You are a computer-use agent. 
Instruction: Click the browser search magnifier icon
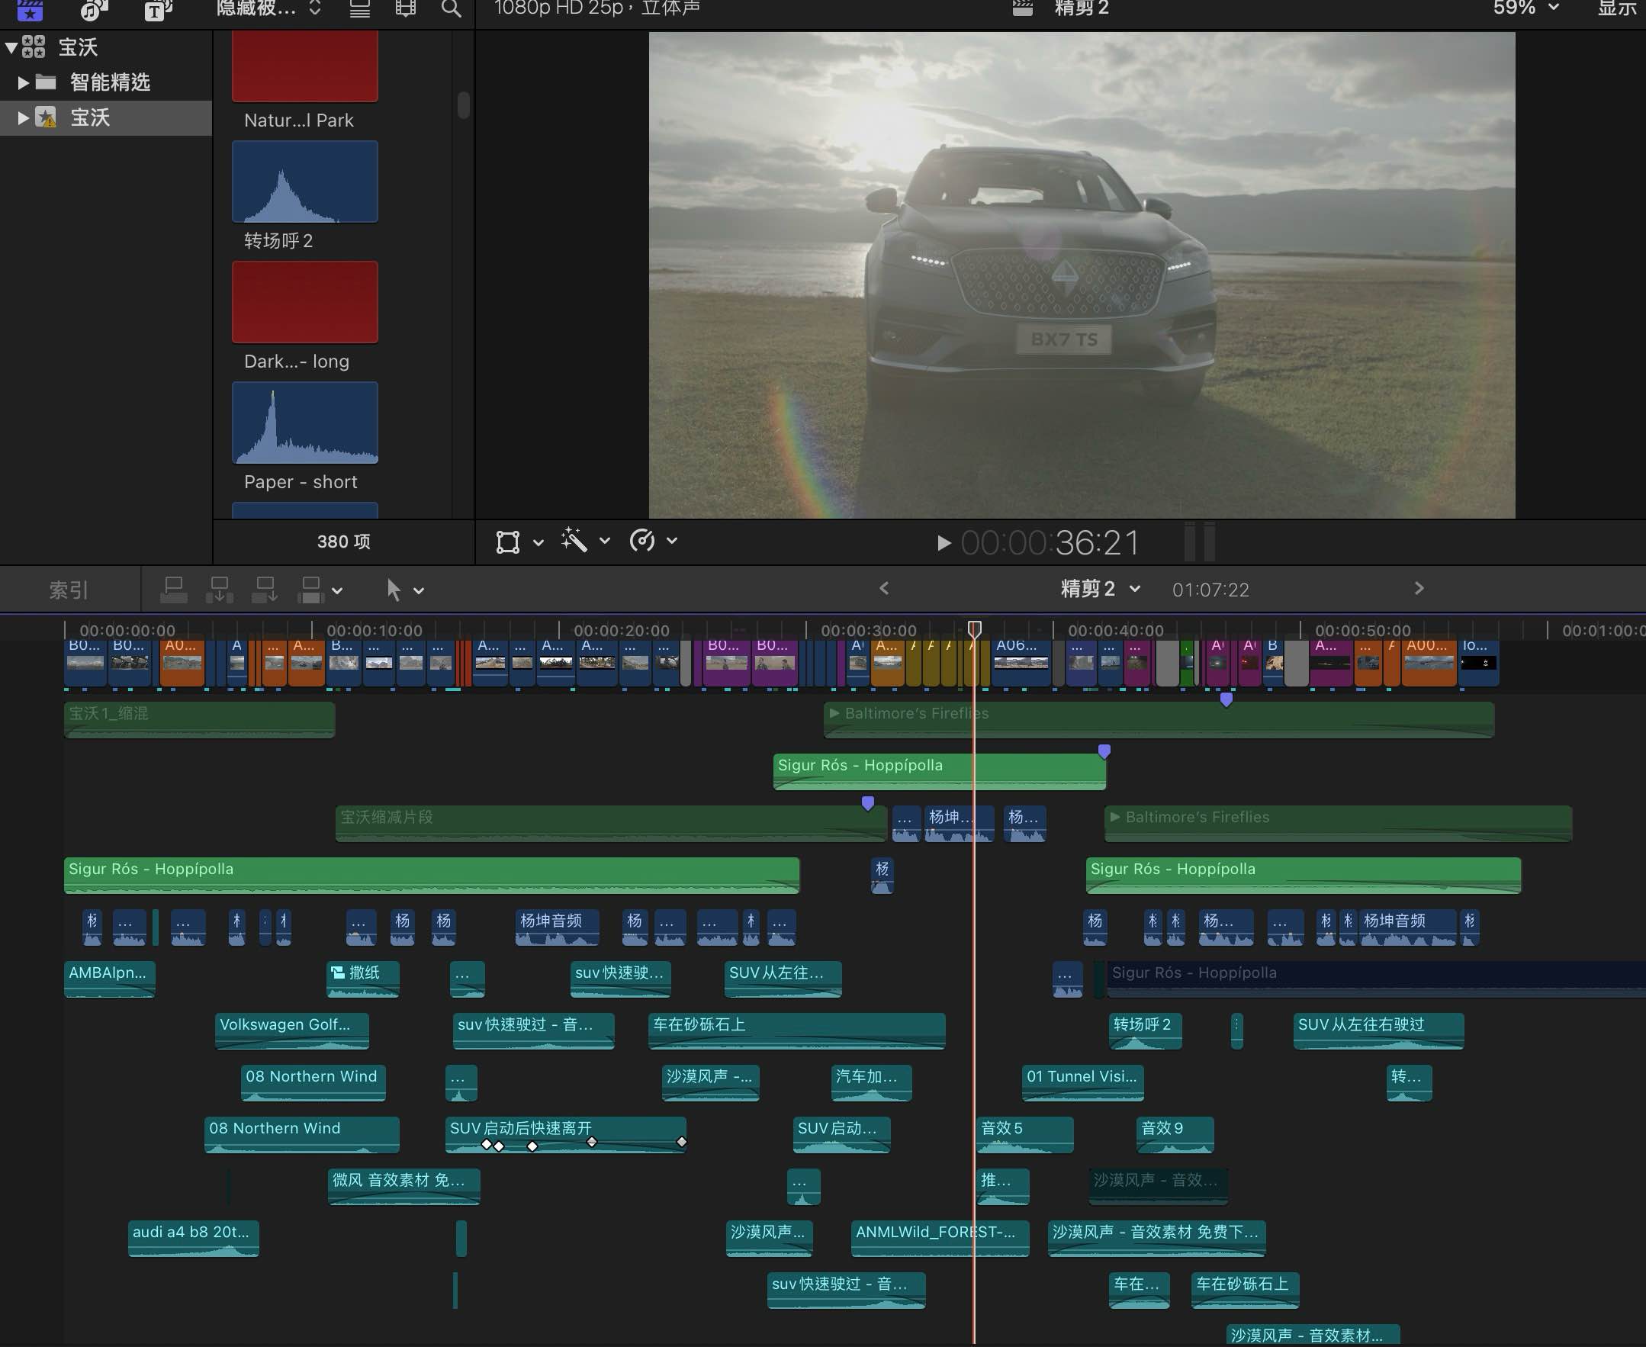451,9
